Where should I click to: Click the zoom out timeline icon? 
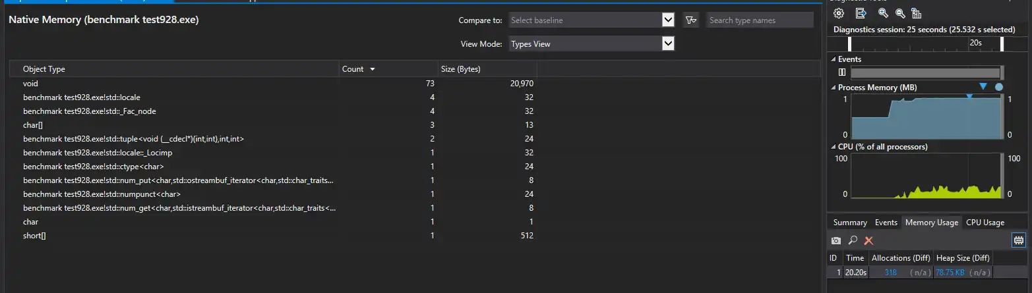pyautogui.click(x=900, y=13)
